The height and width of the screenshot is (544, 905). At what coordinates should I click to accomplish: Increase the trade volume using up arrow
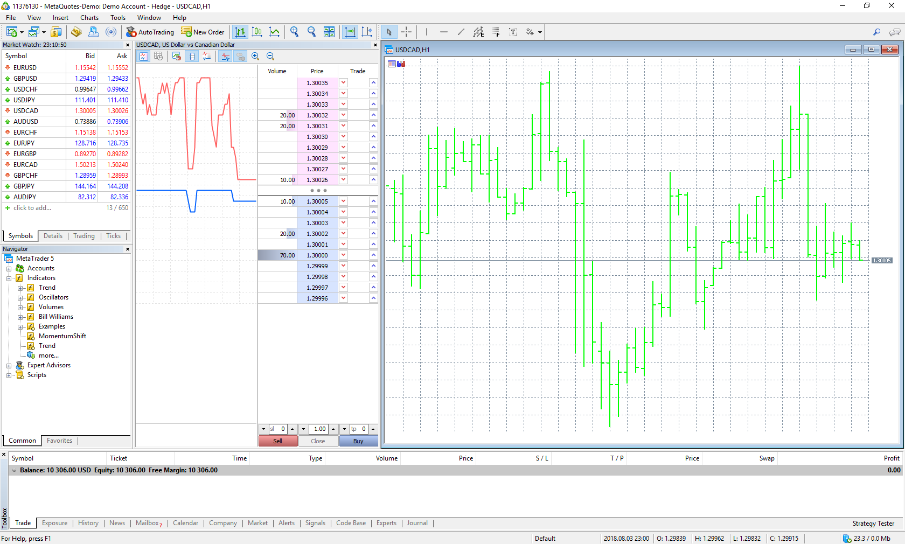[333, 429]
